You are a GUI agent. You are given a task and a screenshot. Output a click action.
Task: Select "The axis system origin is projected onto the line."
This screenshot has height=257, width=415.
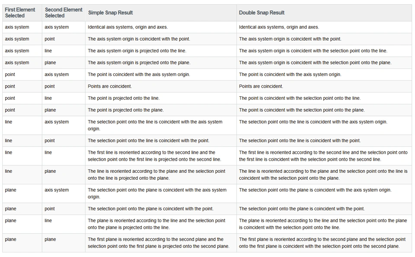click(137, 51)
